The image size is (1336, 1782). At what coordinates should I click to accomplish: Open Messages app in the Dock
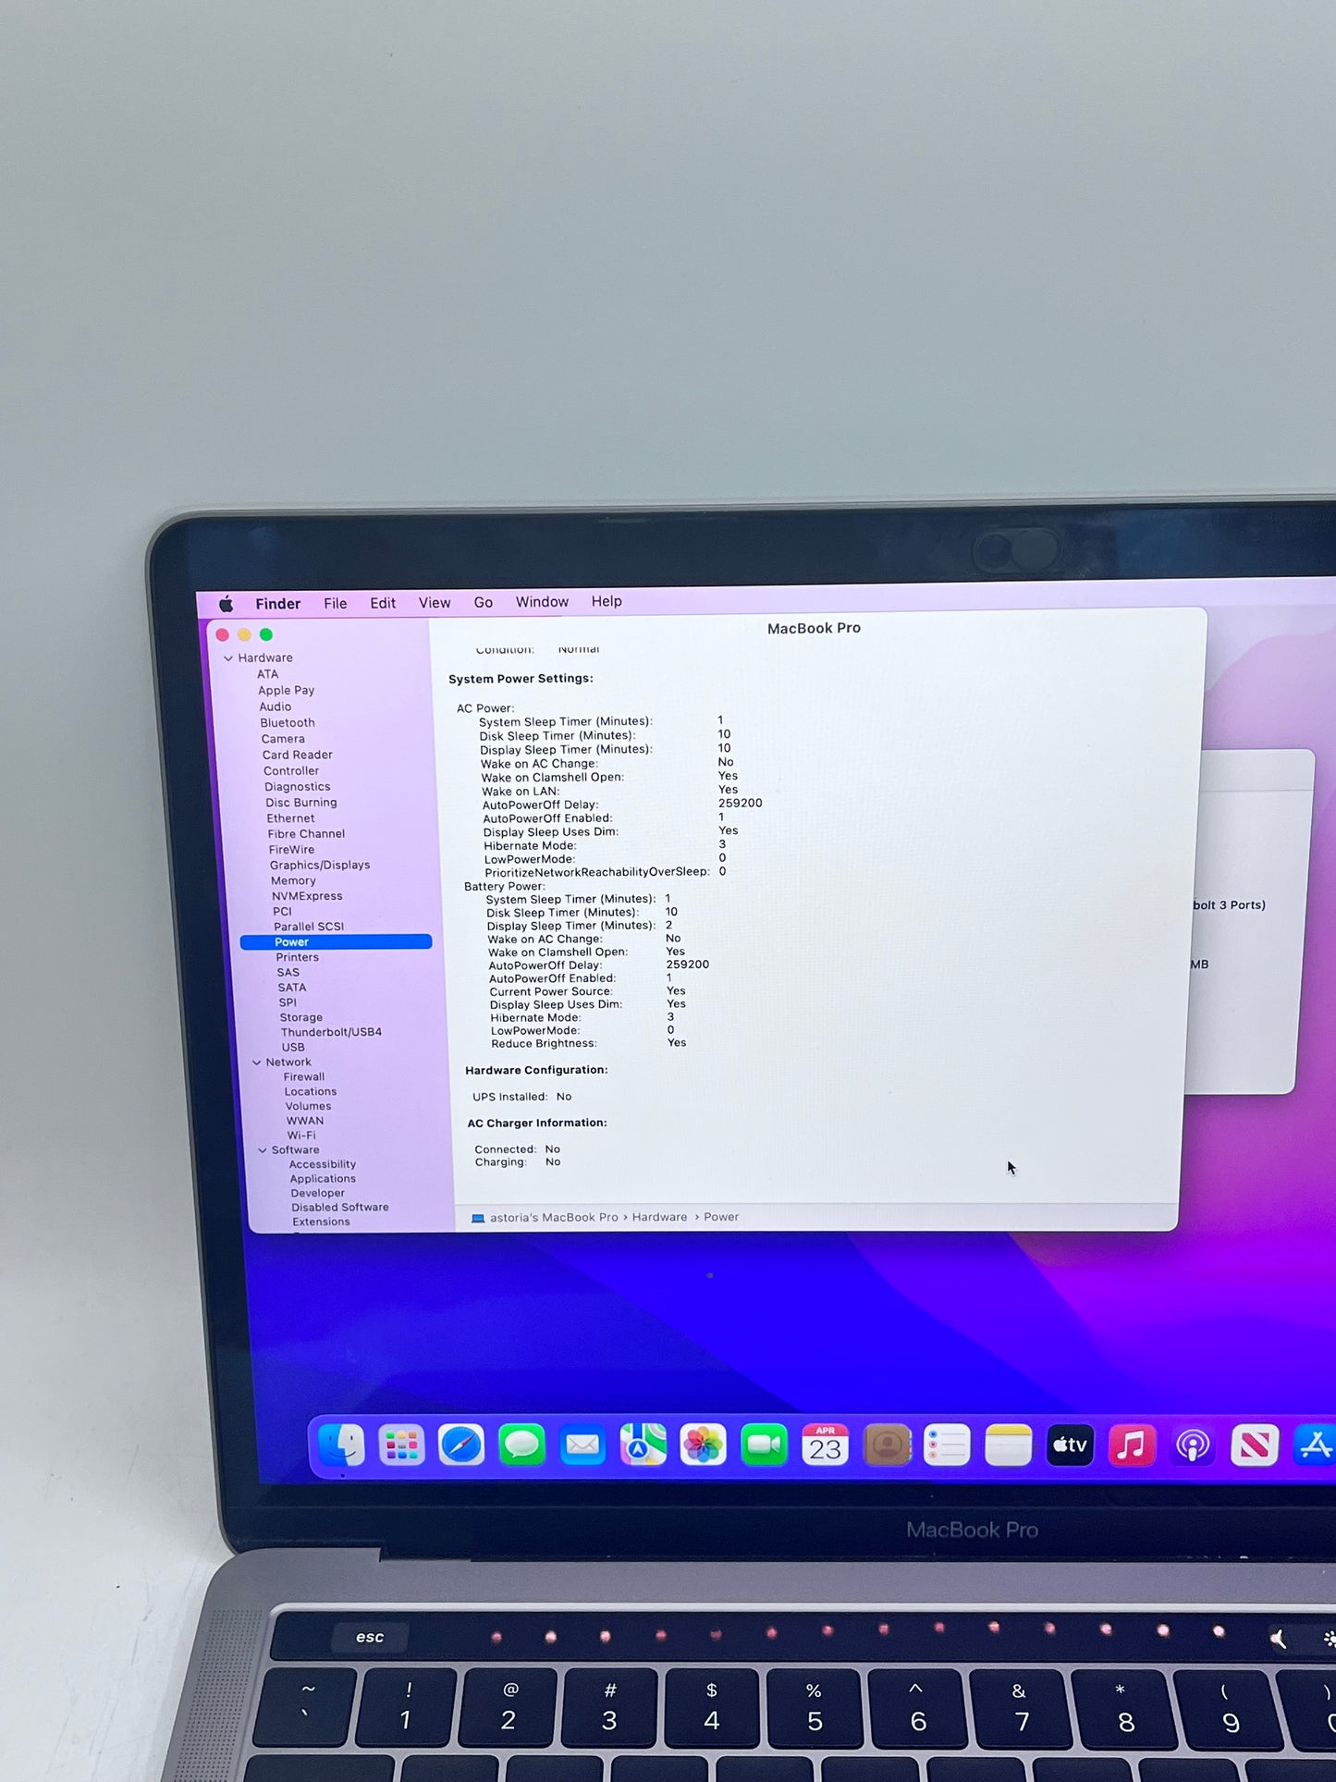click(x=522, y=1445)
